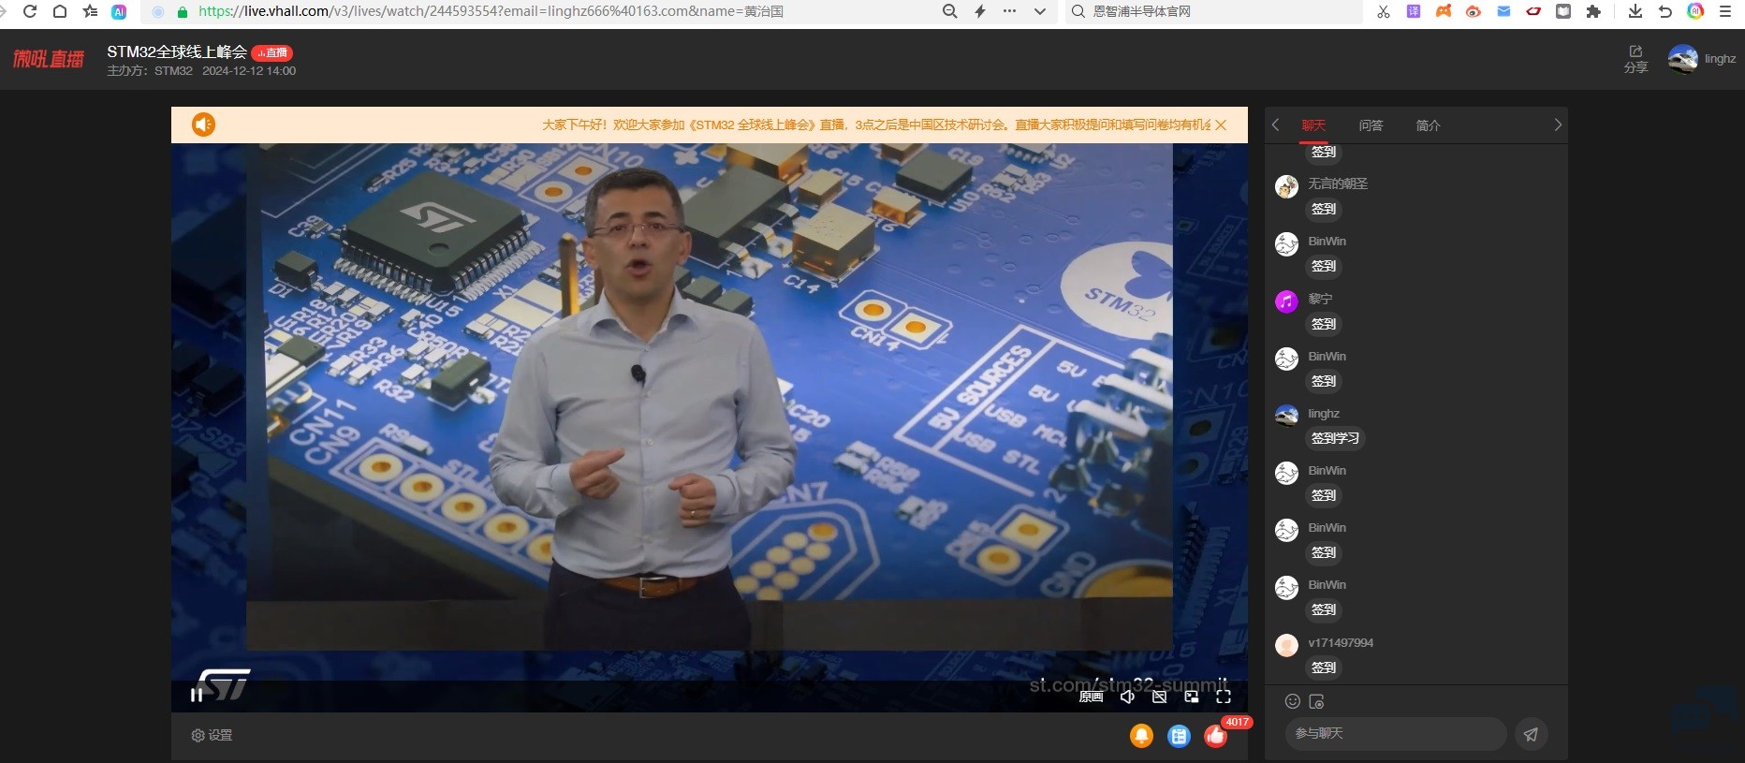The image size is (1745, 763).
Task: Click the 签到学习 chat message
Action: point(1335,438)
